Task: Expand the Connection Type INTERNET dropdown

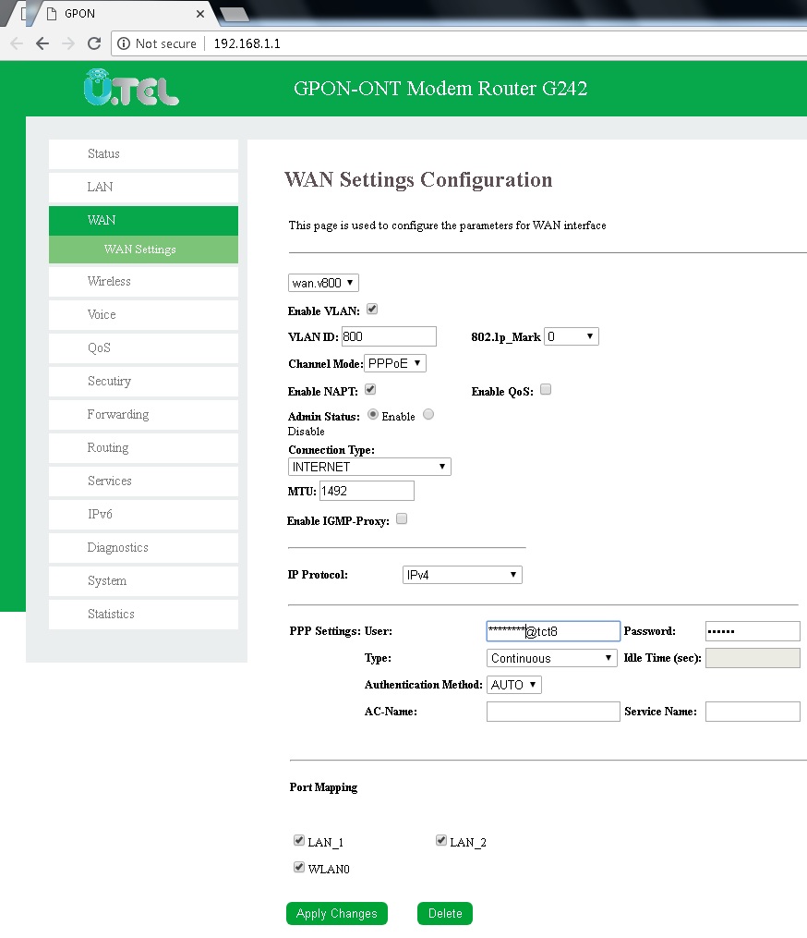Action: pyautogui.click(x=369, y=467)
